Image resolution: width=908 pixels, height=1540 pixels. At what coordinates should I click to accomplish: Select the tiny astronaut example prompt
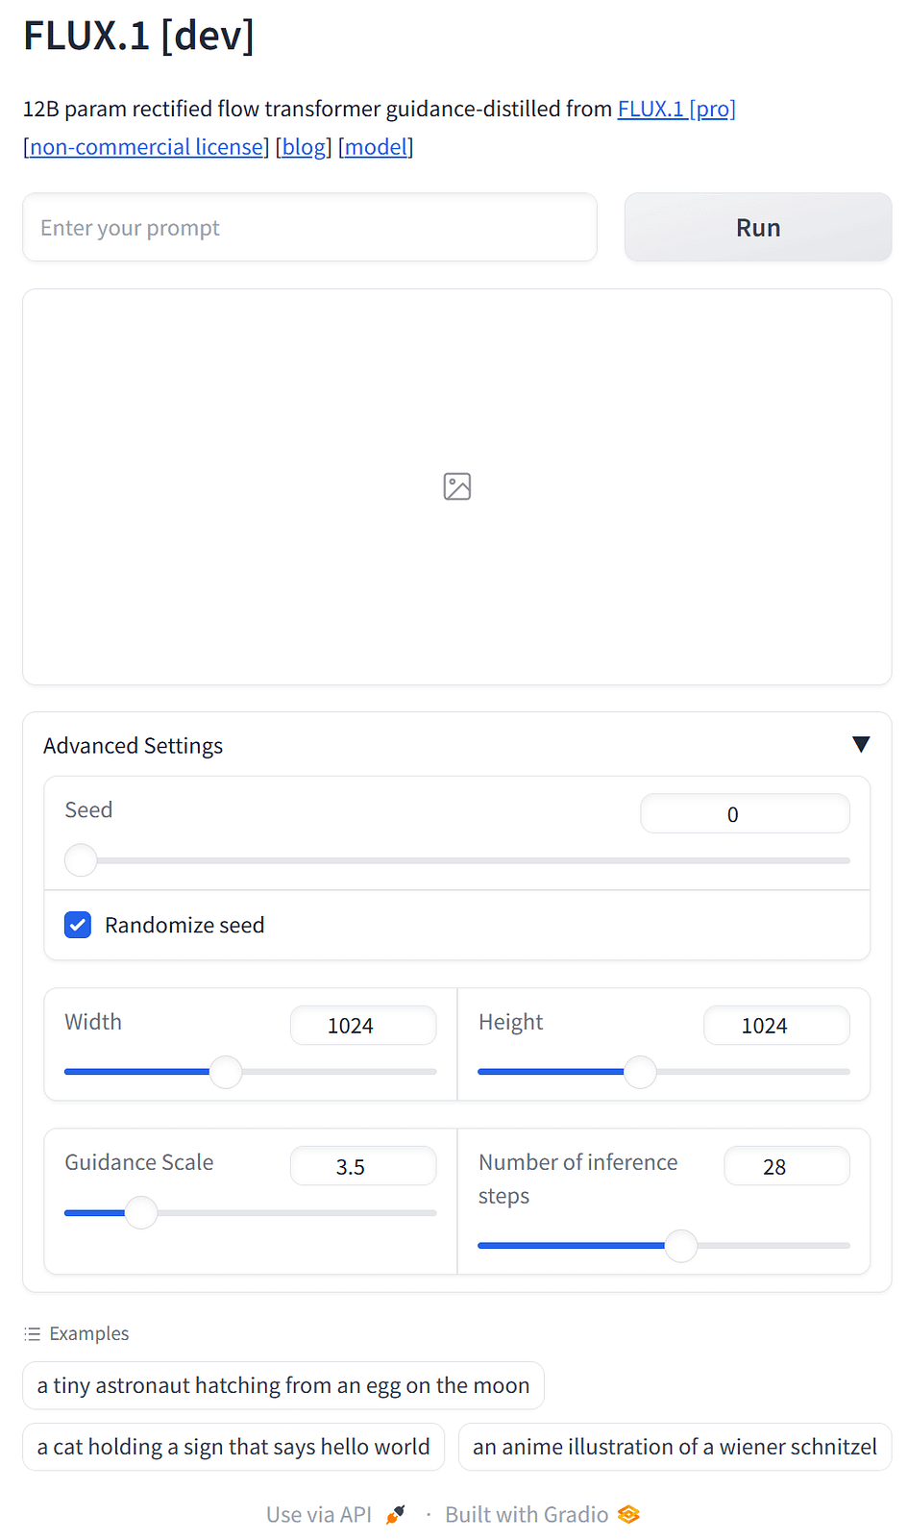(x=283, y=1385)
